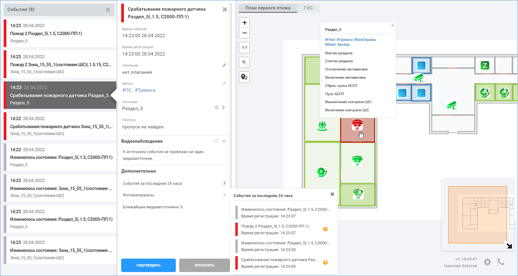
Task: Open settings gear near the user name
Action: click(487, 262)
